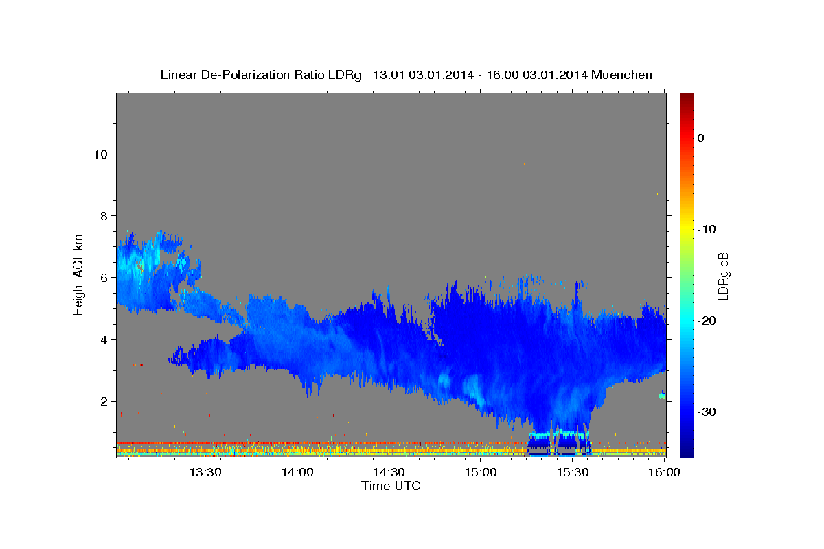Image resolution: width=824 pixels, height=549 pixels.
Task: Click the 'Time UTC' axis label
Action: coord(391,486)
